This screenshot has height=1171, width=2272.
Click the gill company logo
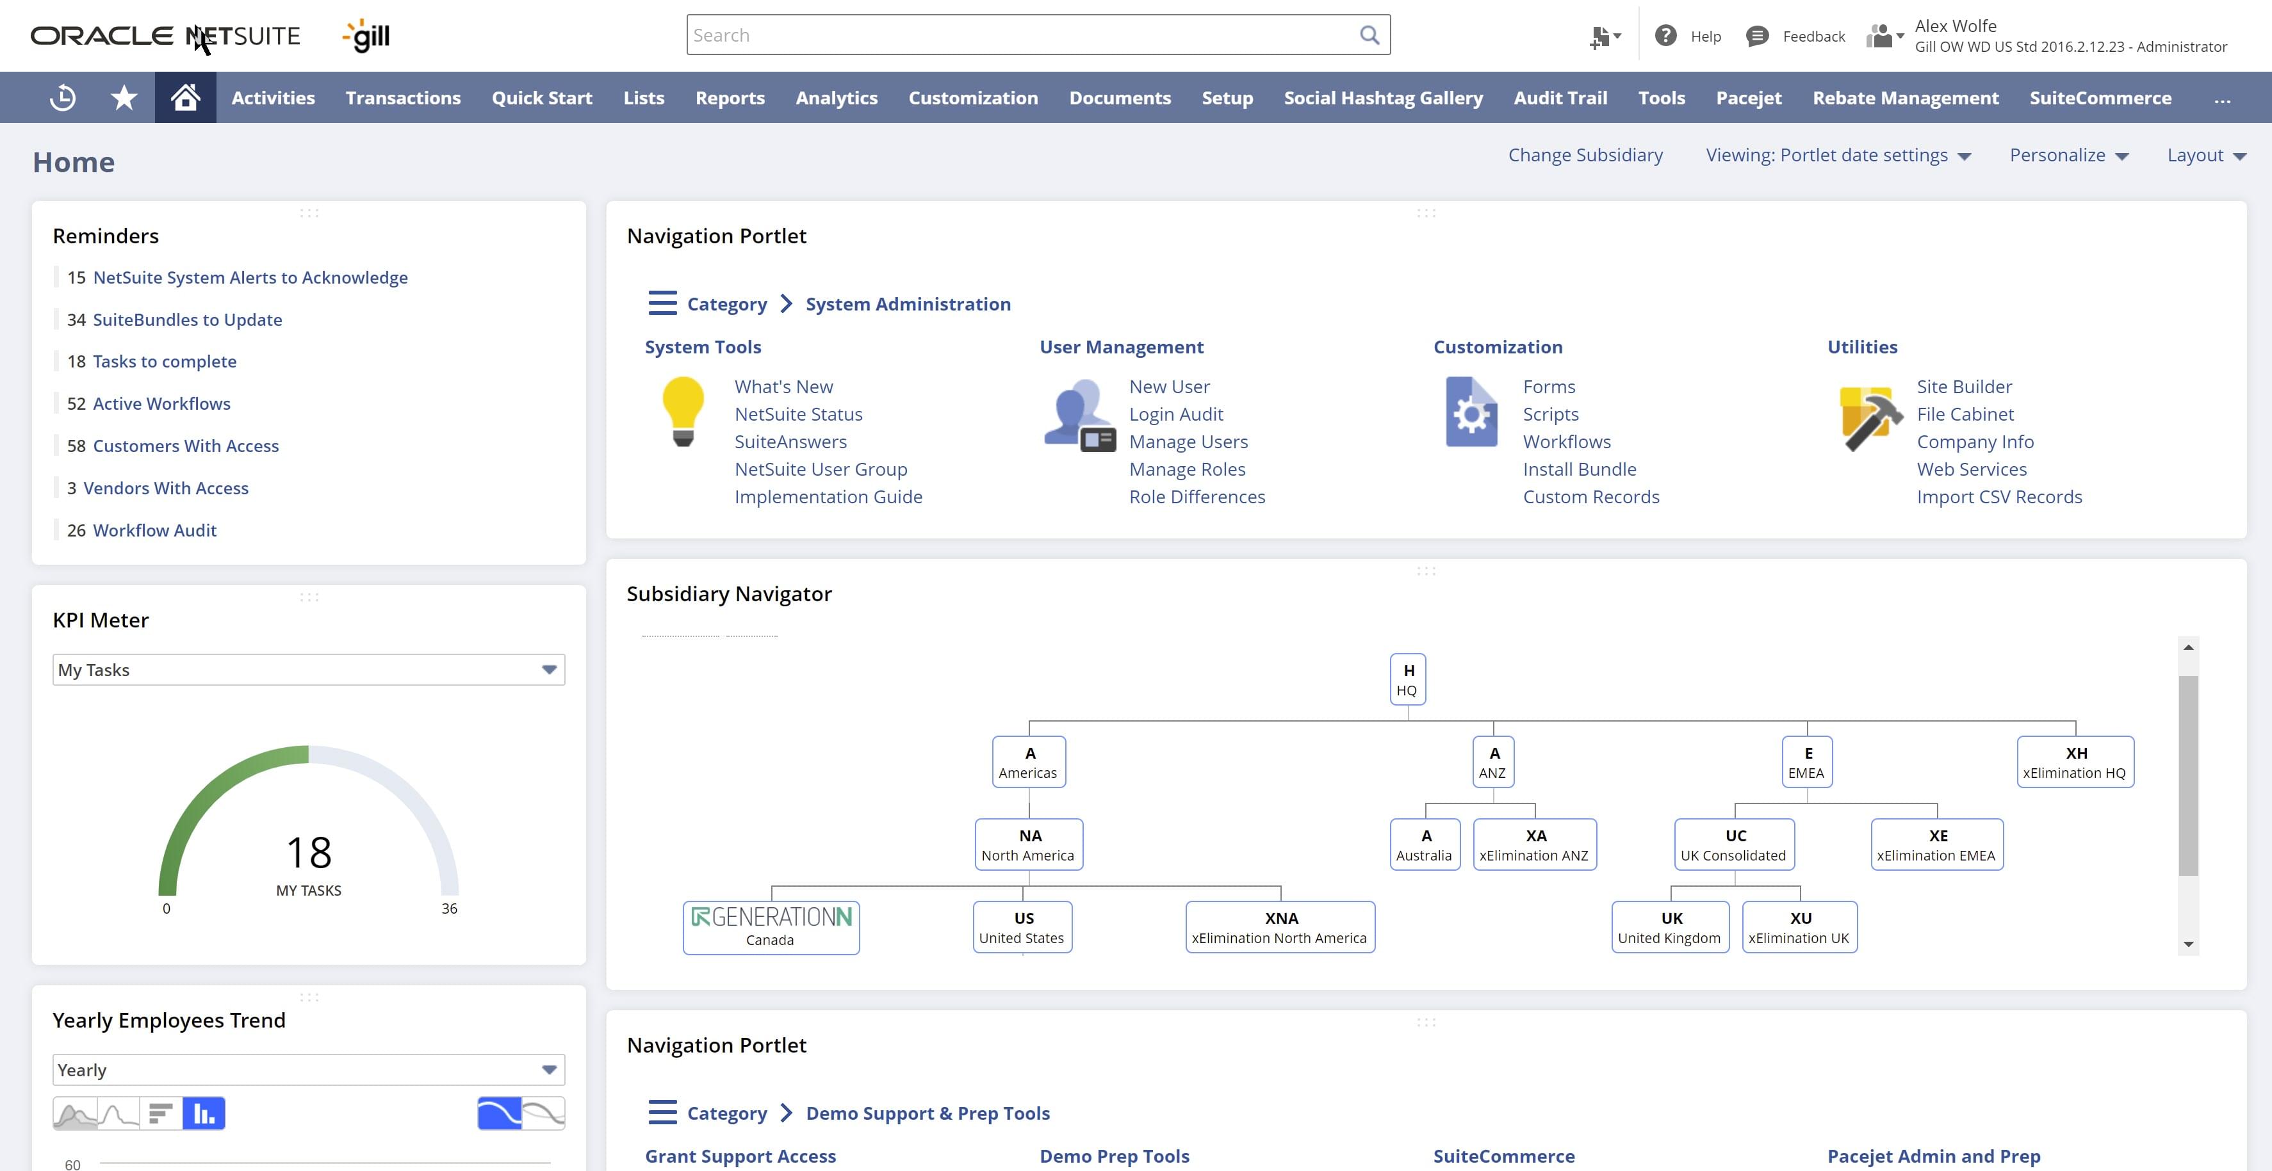click(366, 36)
